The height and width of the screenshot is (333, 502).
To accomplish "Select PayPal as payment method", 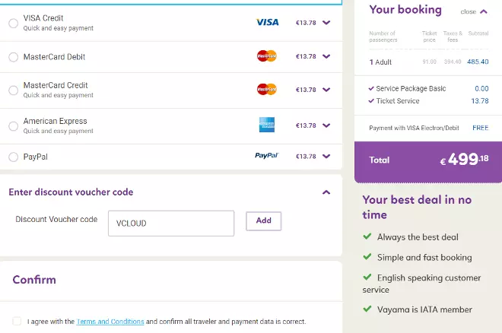I will click(13, 157).
